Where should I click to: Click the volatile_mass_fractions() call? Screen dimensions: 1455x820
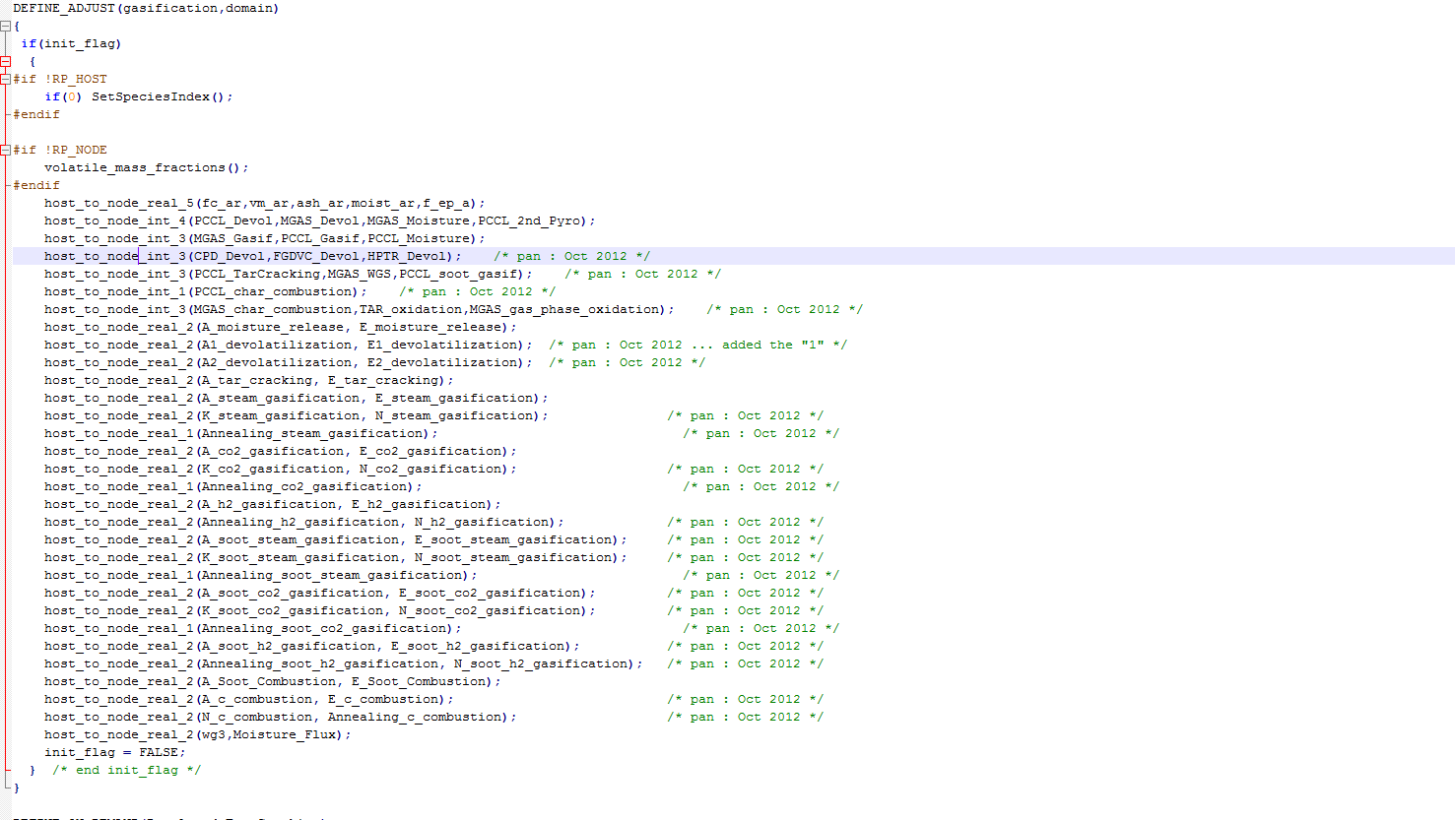click(x=146, y=167)
